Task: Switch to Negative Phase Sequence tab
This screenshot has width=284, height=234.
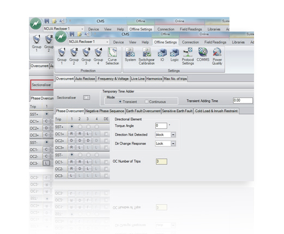Action: [x=105, y=111]
